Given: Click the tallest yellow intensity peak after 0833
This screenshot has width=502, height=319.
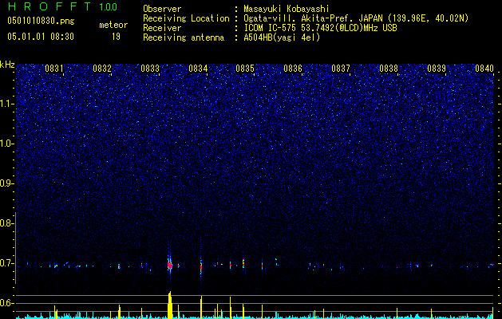Looking at the screenshot, I should [x=170, y=305].
